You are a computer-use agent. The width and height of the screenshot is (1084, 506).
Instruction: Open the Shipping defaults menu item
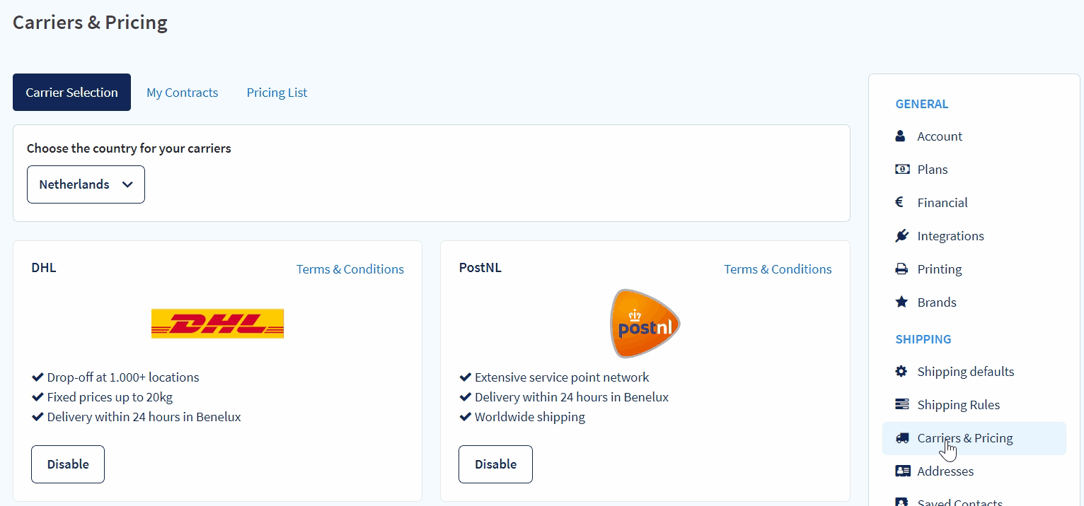(x=965, y=372)
